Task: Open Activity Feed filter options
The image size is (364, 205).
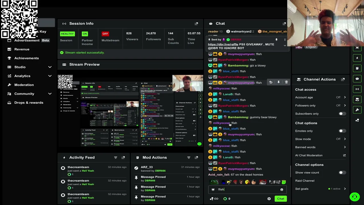Action: 115,157
